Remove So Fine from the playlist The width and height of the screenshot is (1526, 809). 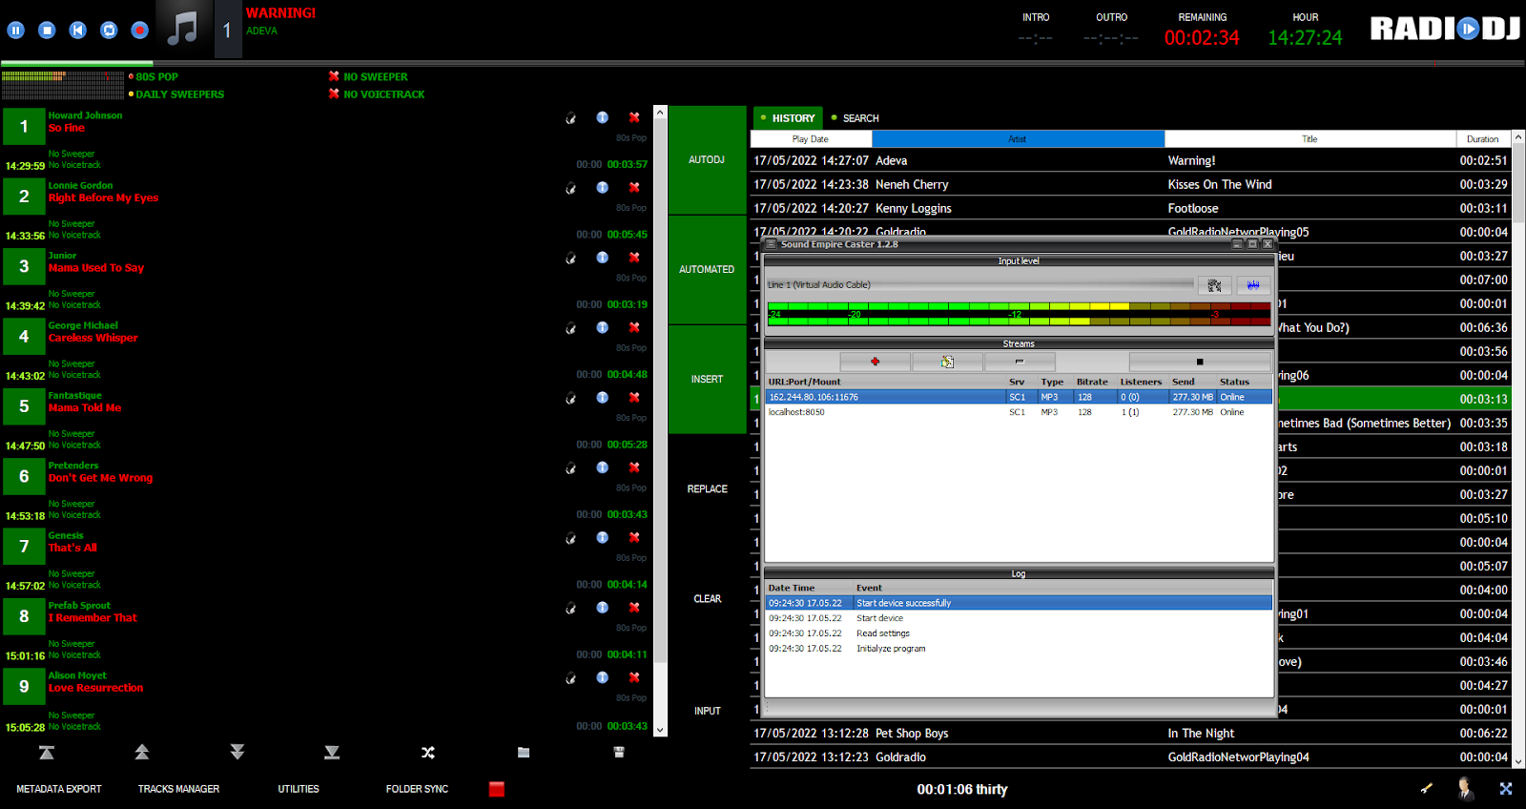click(634, 117)
